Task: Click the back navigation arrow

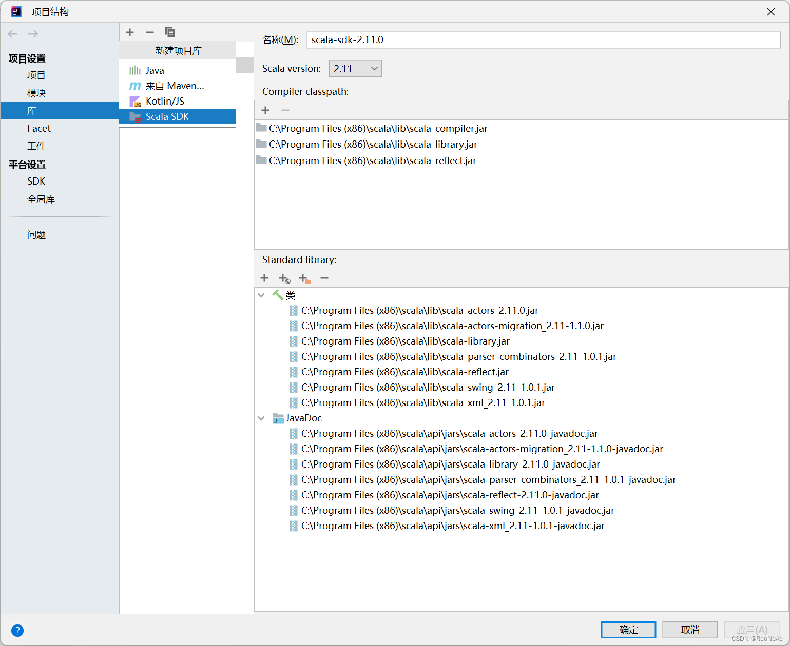Action: (x=12, y=34)
